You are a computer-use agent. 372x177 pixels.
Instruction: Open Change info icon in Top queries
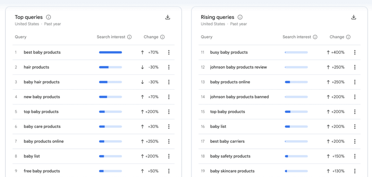[x=162, y=37]
